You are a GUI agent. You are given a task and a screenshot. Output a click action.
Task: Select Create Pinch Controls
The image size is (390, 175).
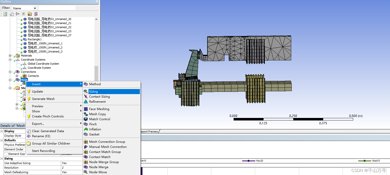(x=55, y=116)
